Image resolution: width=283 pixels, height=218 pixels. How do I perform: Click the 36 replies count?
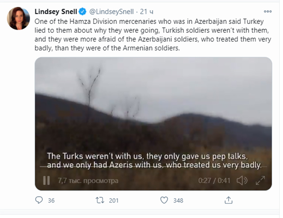(51, 200)
